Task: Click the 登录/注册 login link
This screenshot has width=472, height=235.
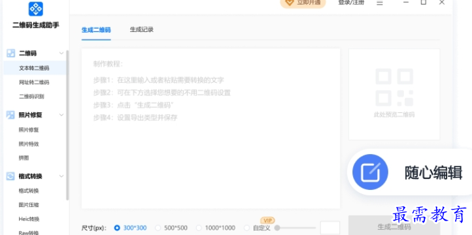Action: (351, 3)
